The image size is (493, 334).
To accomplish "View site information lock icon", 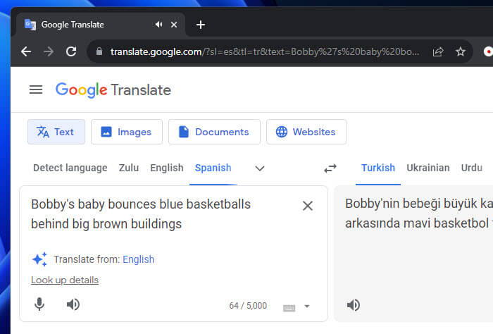I will pos(99,51).
